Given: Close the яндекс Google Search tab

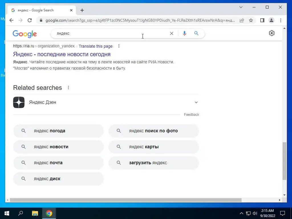Looking at the screenshot, I should [x=71, y=10].
